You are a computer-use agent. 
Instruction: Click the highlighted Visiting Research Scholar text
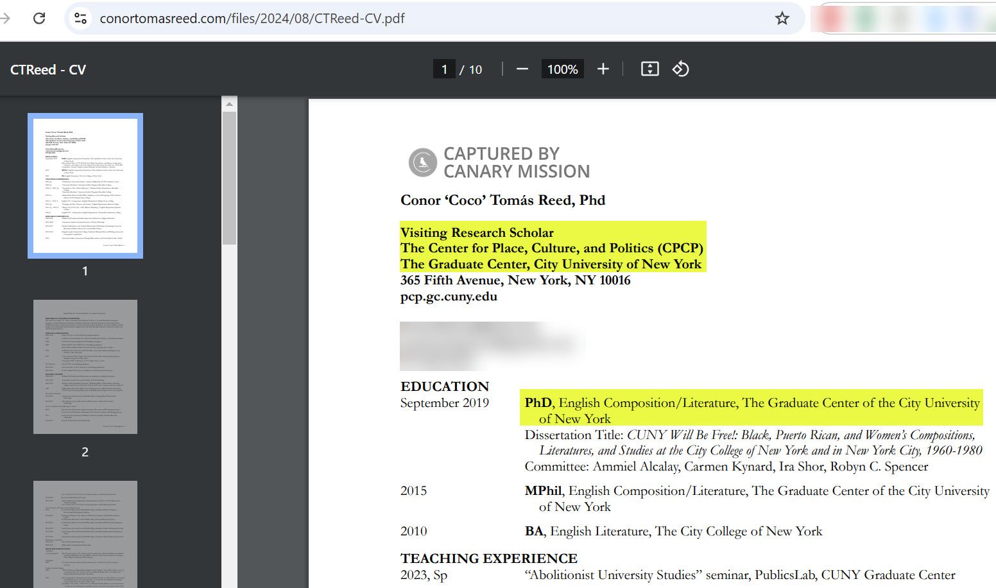coord(477,232)
